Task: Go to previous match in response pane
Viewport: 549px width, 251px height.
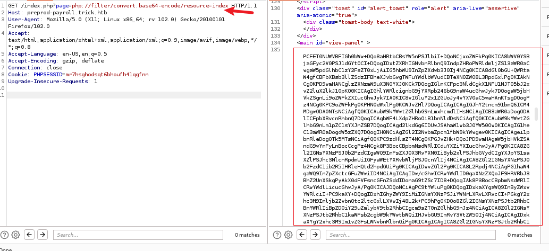Action: [302, 235]
